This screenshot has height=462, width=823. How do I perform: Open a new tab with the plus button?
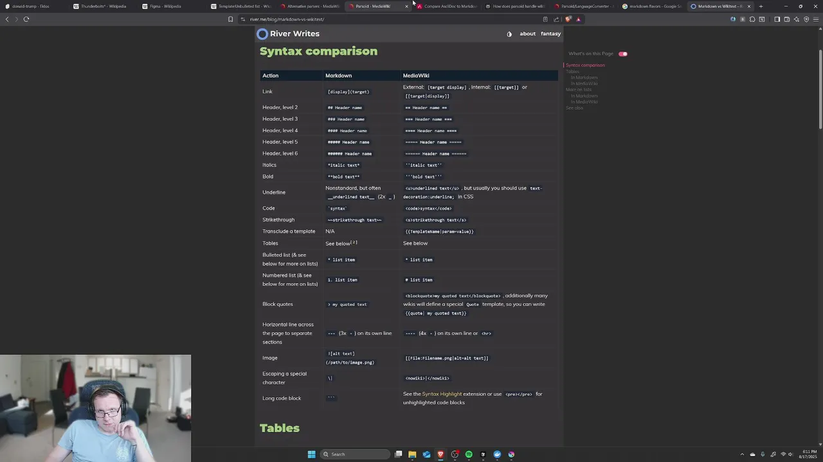[761, 6]
